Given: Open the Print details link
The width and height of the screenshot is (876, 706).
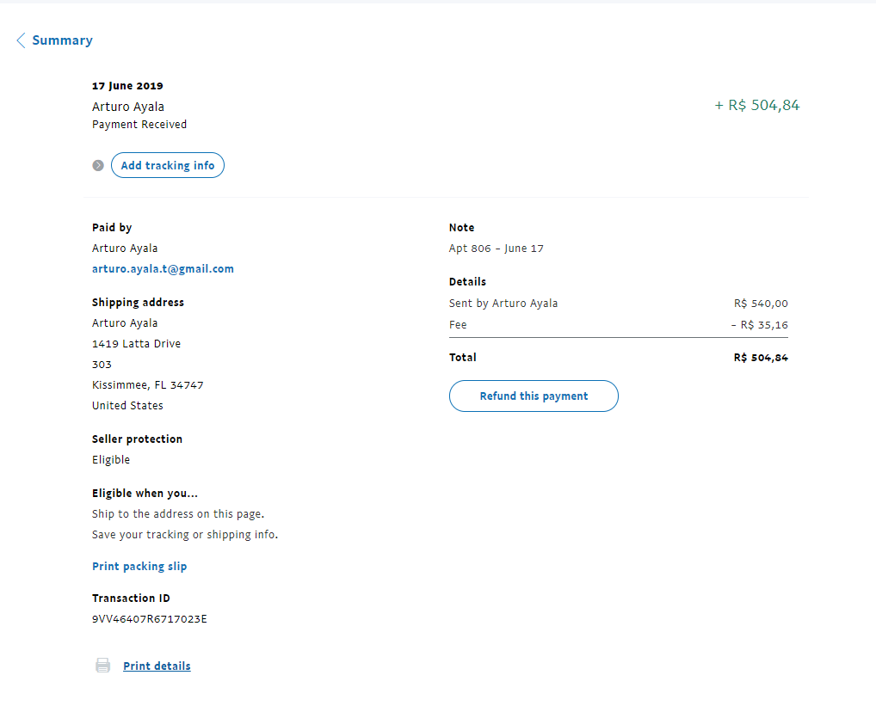Looking at the screenshot, I should 157,666.
